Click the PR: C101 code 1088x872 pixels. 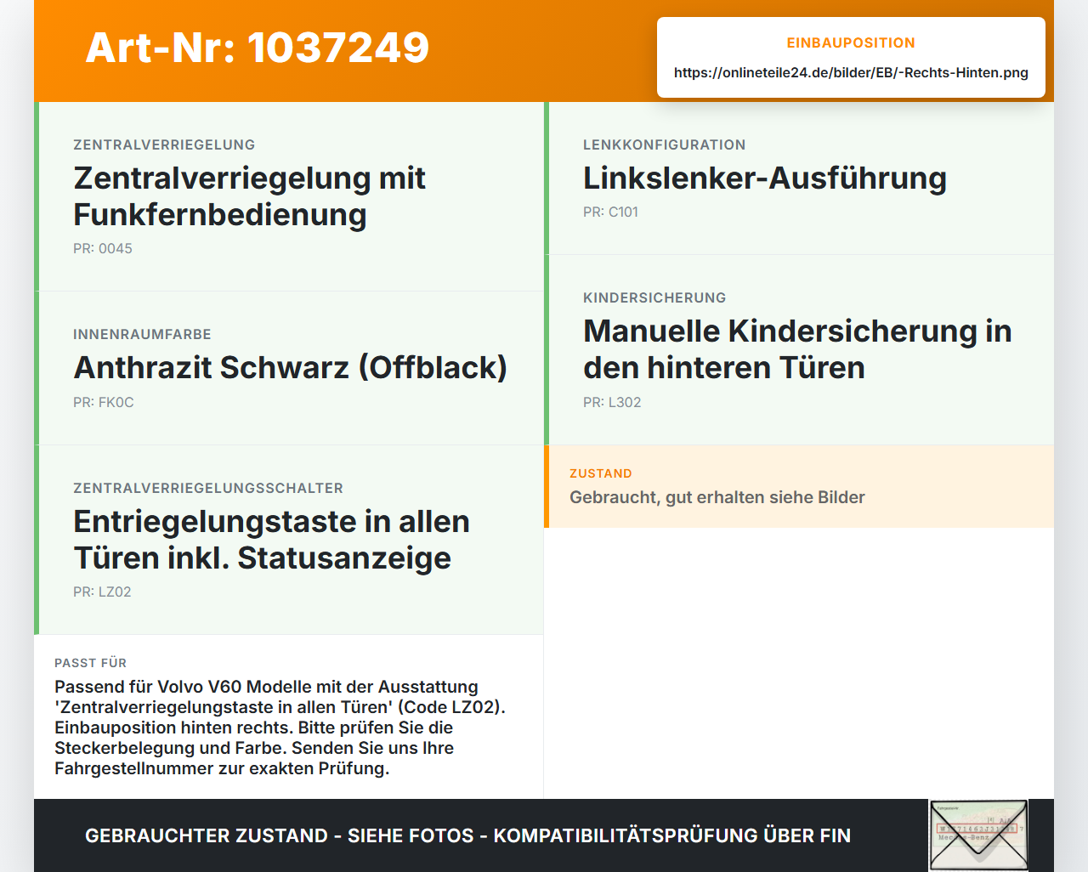(610, 212)
